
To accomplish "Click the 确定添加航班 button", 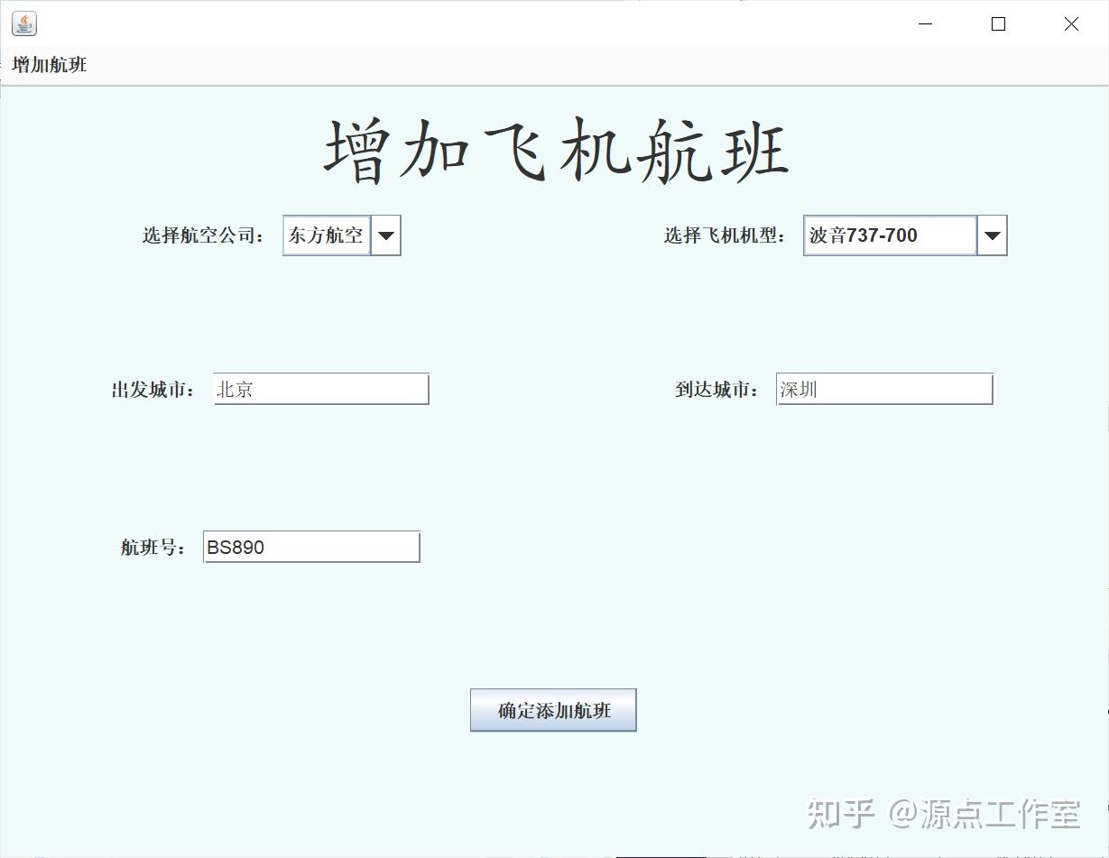I will point(553,710).
